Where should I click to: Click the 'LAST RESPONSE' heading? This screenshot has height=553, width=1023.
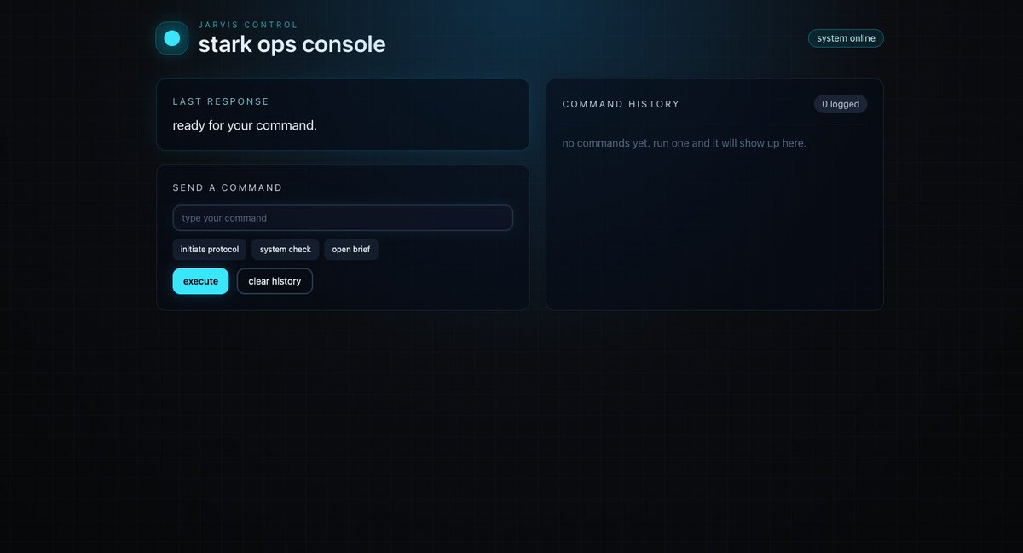click(221, 101)
